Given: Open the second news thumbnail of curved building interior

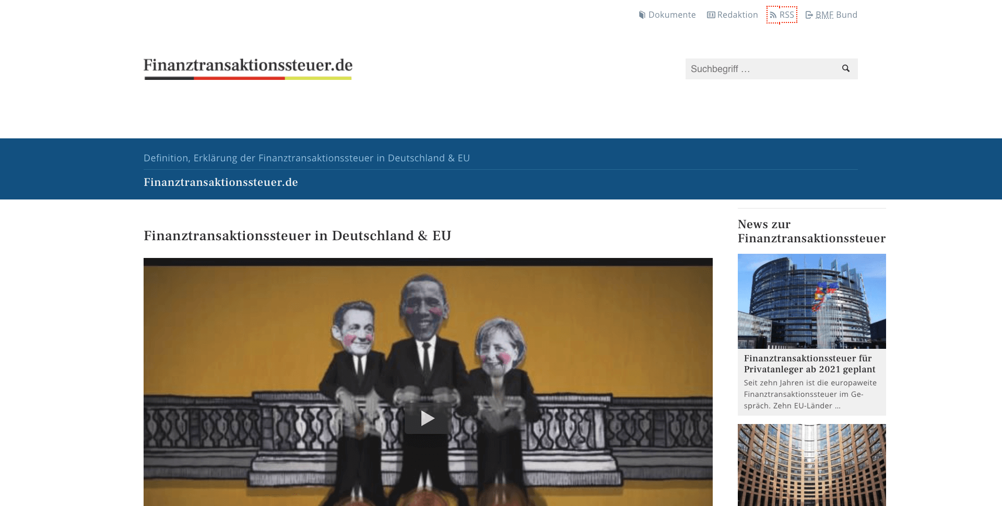Looking at the screenshot, I should click(811, 465).
